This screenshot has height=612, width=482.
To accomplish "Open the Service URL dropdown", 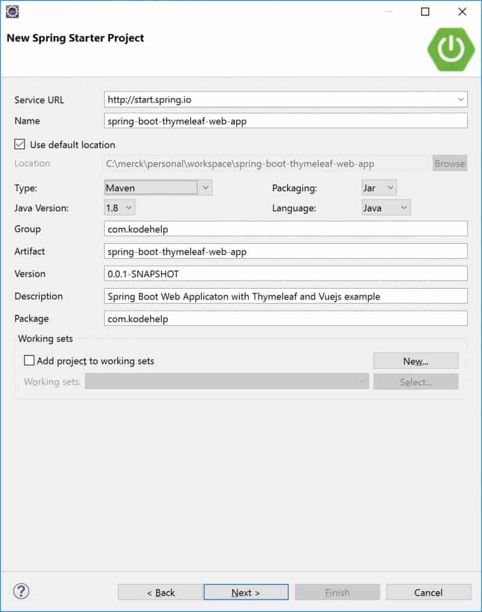I will [460, 99].
